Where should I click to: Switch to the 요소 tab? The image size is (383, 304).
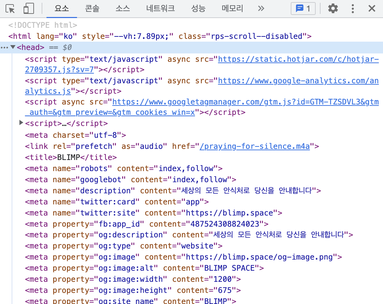61,9
